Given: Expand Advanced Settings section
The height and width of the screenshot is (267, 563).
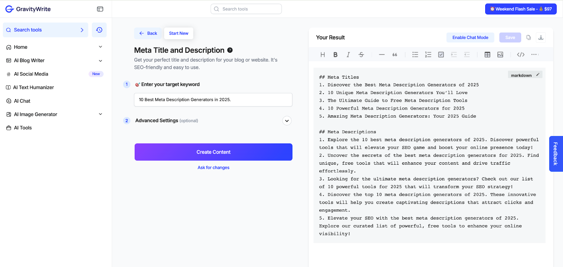Looking at the screenshot, I should click(287, 121).
